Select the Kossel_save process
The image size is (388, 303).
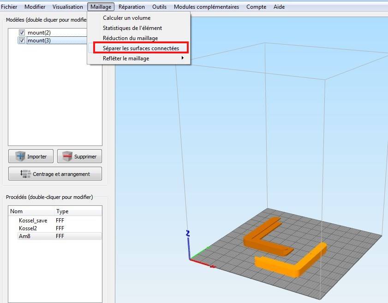point(33,221)
